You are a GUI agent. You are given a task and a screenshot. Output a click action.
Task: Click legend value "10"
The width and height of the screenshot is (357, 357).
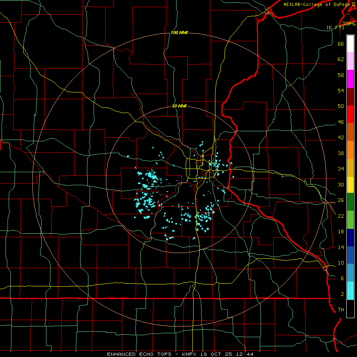[x=341, y=263]
